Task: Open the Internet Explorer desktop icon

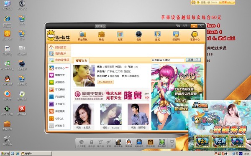Action: [7, 22]
